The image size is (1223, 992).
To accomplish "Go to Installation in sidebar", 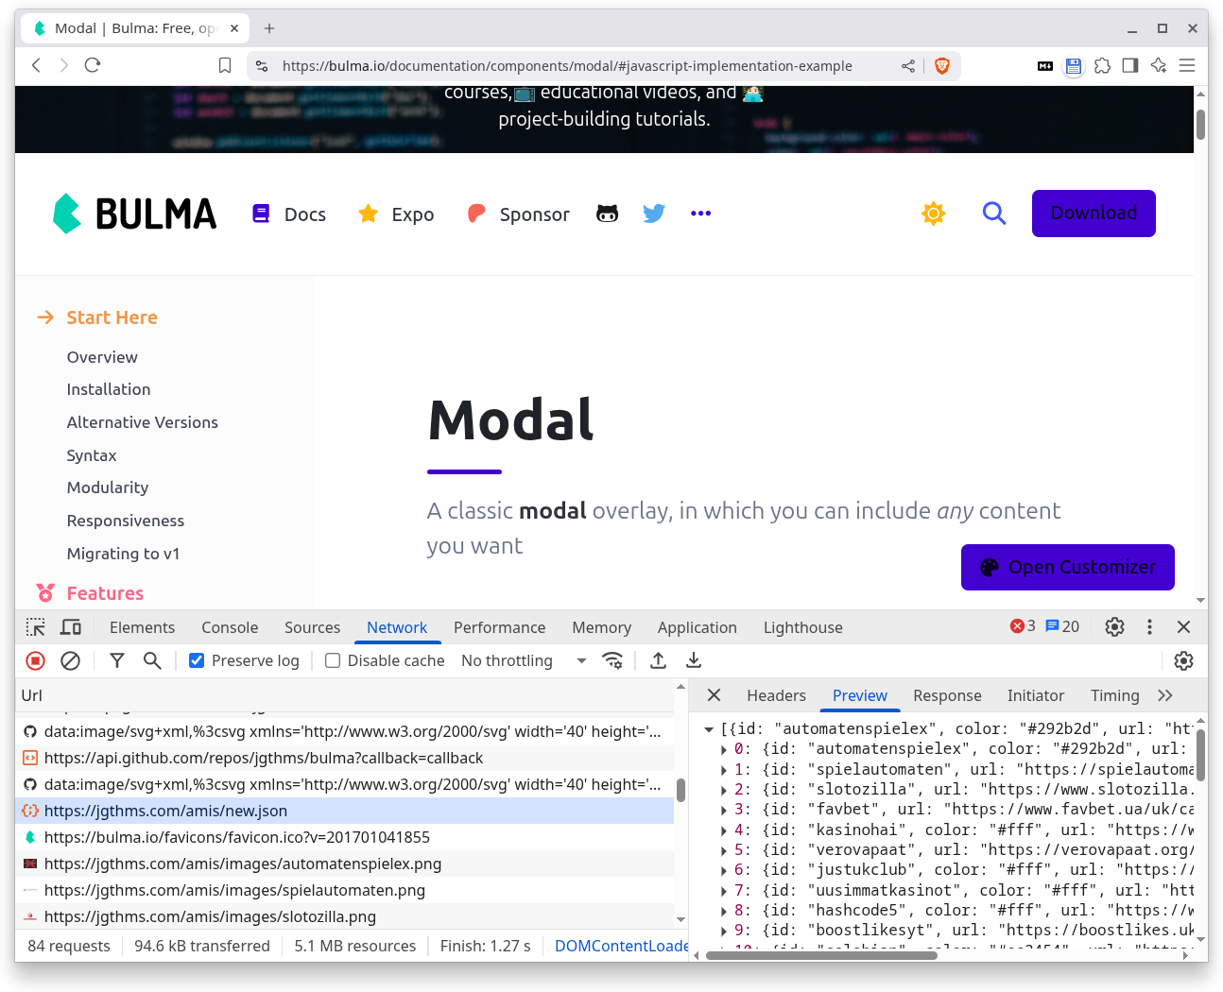I will (x=109, y=389).
